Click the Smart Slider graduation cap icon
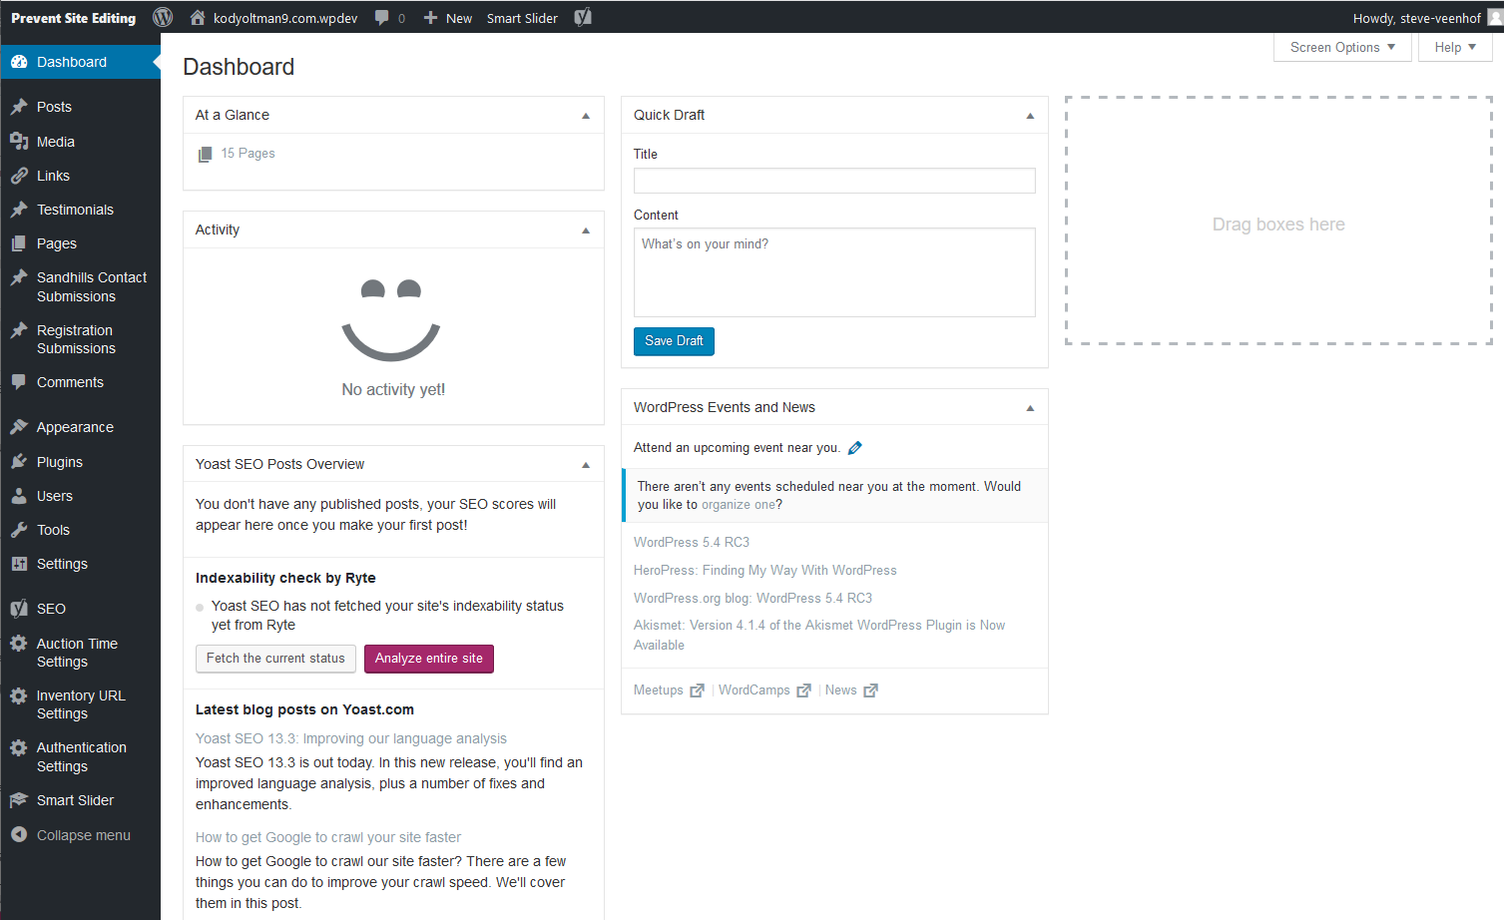Viewport: 1504px width, 920px height. point(19,800)
